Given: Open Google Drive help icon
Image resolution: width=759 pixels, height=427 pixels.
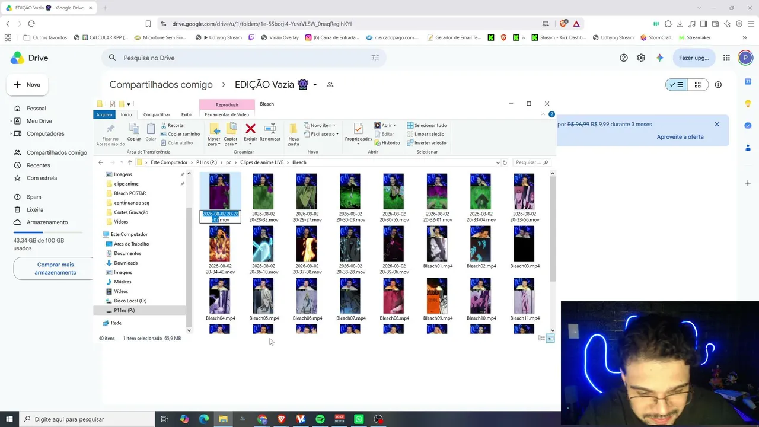Looking at the screenshot, I should 624,58.
